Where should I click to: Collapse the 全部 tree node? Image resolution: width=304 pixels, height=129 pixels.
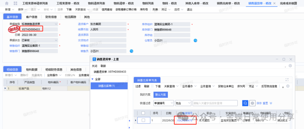click(x=93, y=79)
